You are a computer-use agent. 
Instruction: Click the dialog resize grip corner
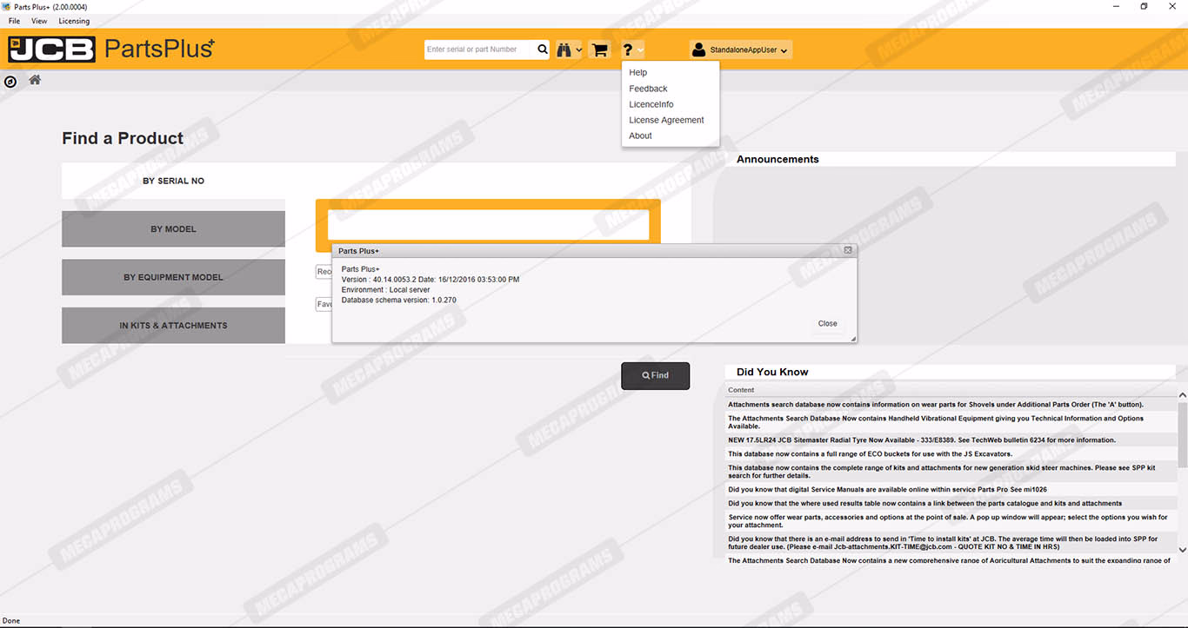pyautogui.click(x=853, y=339)
